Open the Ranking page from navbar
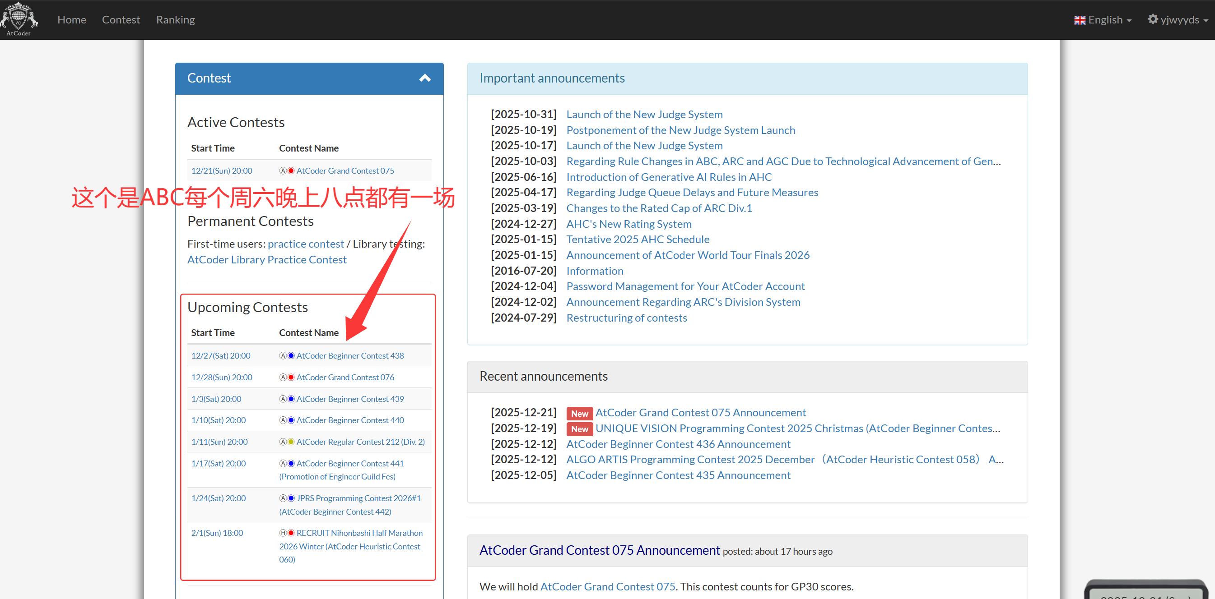Viewport: 1215px width, 599px height. tap(176, 20)
